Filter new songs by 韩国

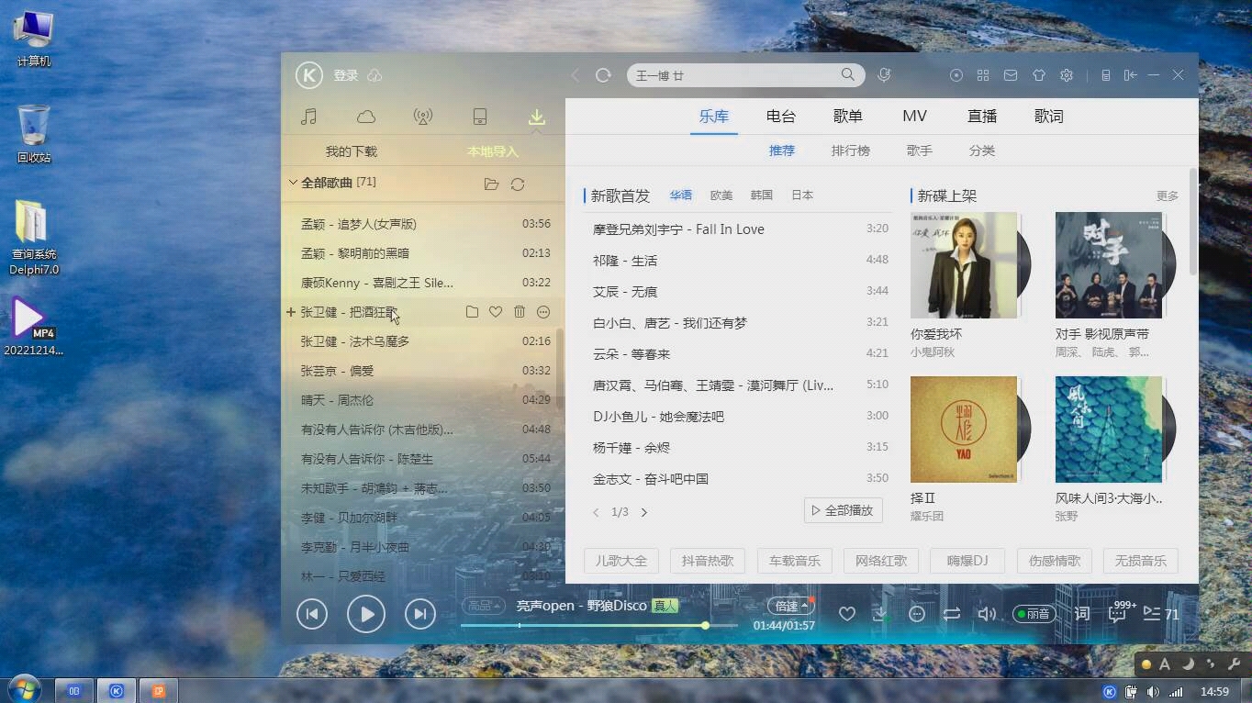coord(762,195)
